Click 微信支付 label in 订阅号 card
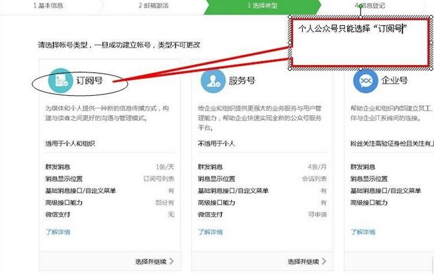The image size is (434, 274). click(58, 214)
